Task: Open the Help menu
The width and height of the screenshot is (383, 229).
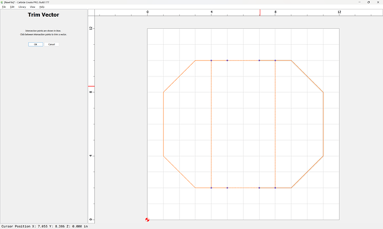Action: coord(42,7)
